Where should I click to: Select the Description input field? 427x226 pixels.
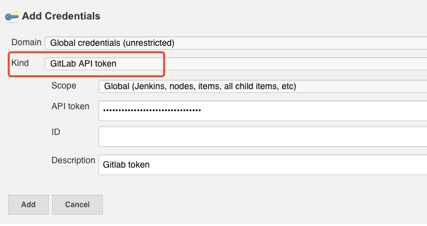263,164
